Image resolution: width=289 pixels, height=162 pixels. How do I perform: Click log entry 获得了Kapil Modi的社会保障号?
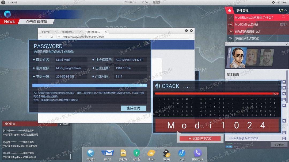[21, 135]
